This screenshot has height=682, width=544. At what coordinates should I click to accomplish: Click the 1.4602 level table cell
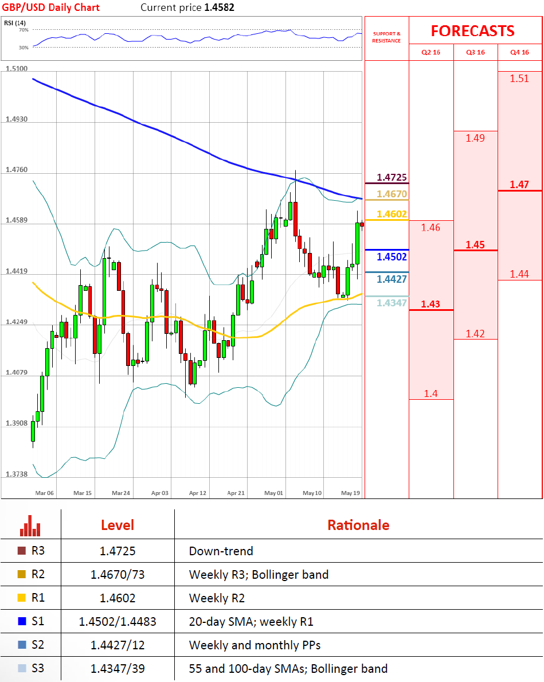coord(118,598)
